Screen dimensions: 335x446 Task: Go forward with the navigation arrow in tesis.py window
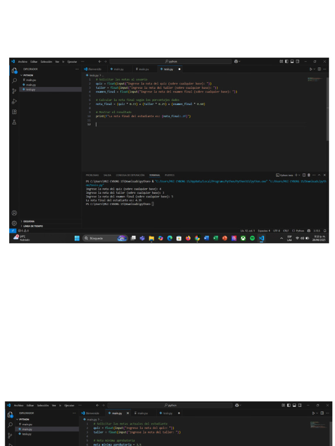[106, 61]
